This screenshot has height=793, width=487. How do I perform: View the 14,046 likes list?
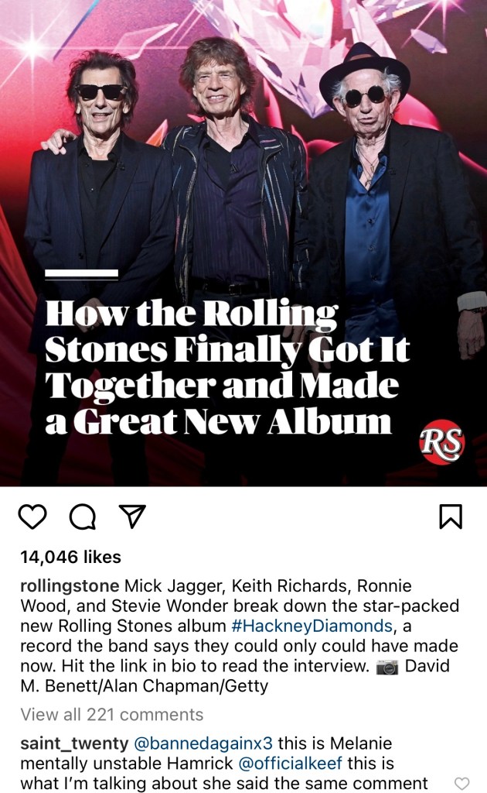click(70, 557)
